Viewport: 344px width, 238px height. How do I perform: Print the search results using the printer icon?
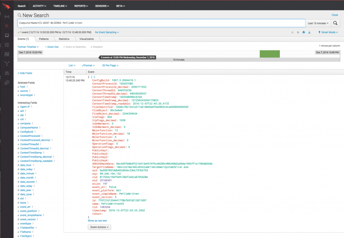click(x=303, y=33)
